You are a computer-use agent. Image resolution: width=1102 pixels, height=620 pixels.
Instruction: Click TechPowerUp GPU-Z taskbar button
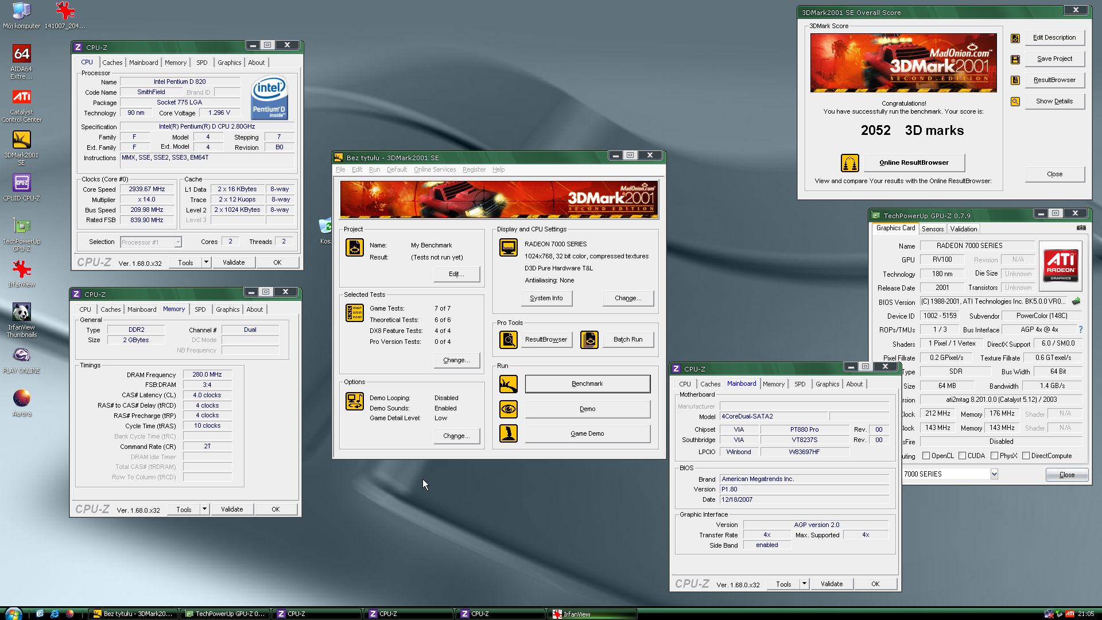tap(226, 614)
